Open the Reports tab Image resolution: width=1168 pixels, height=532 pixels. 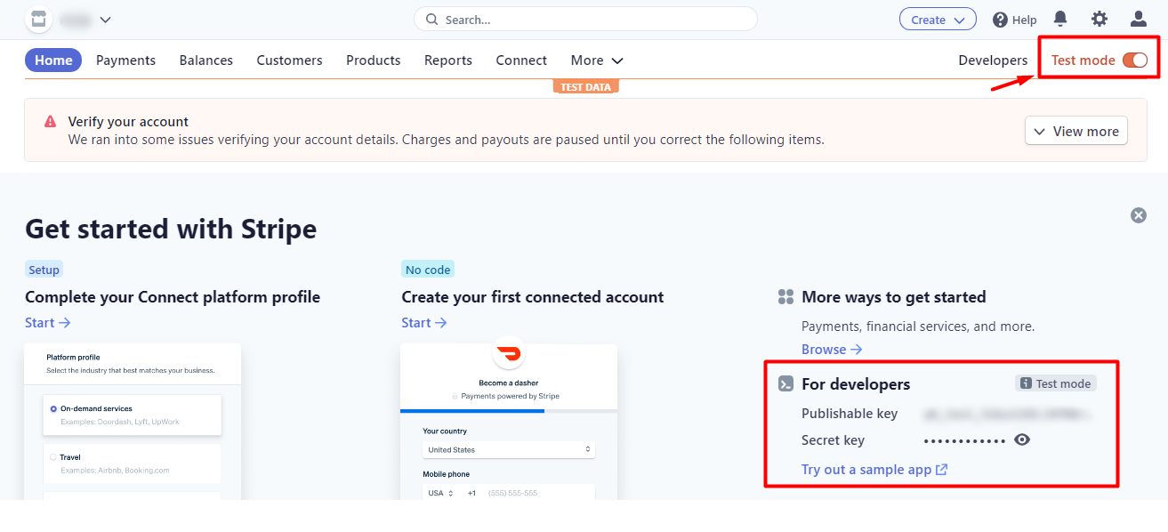(448, 60)
